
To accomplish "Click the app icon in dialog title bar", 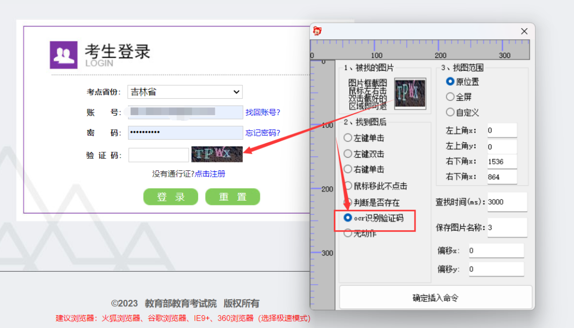I will (317, 31).
